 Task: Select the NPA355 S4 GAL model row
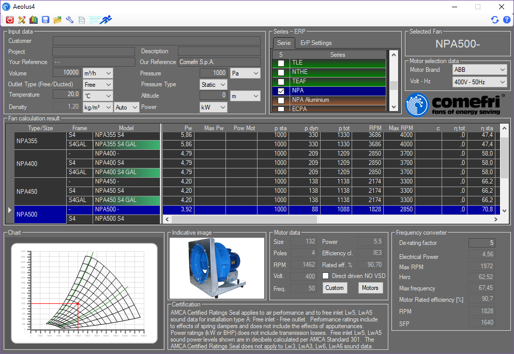pos(127,144)
